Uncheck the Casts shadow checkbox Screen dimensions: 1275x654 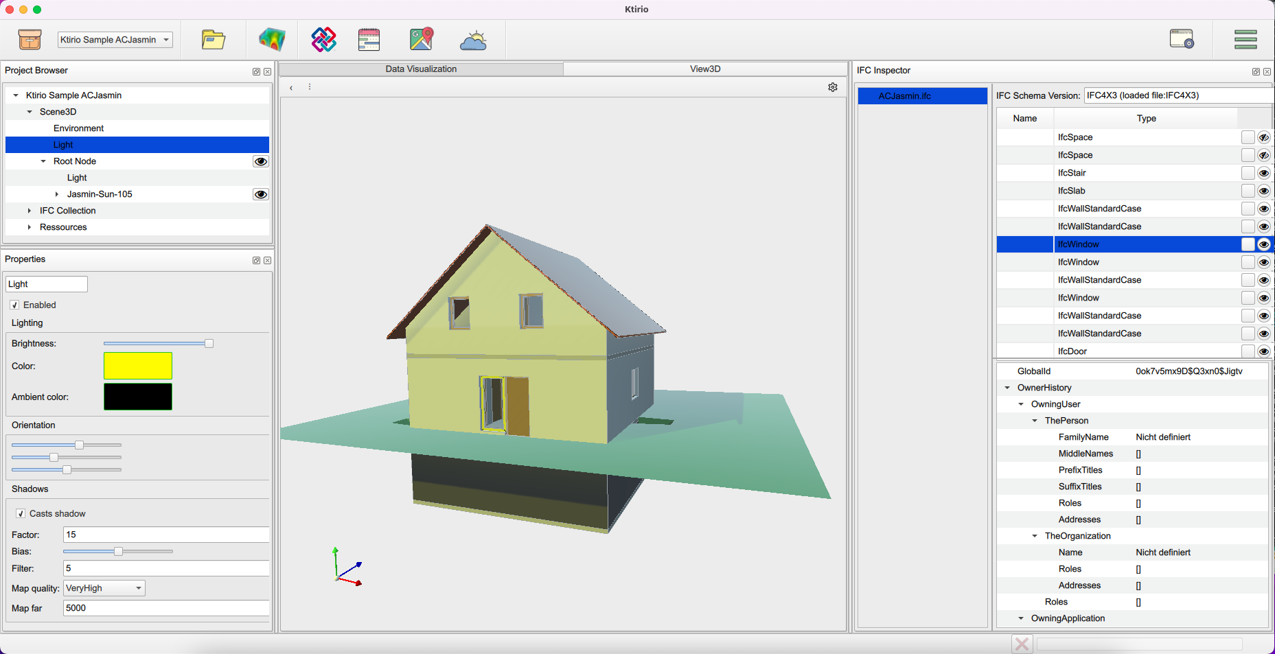[21, 513]
